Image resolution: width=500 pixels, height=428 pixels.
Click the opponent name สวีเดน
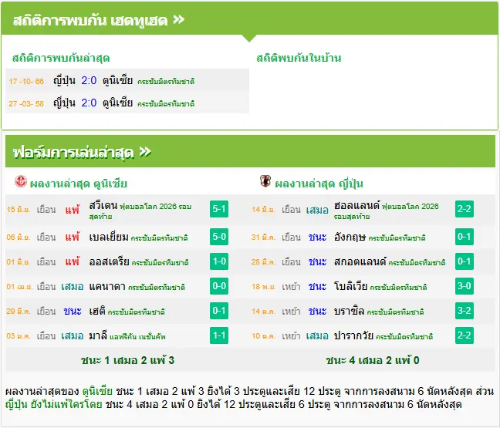(x=103, y=206)
